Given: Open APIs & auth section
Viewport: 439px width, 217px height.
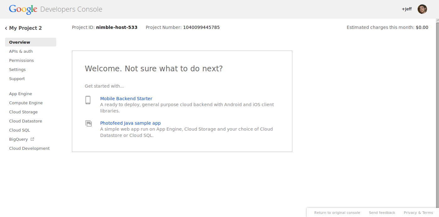Looking at the screenshot, I should pyautogui.click(x=21, y=51).
